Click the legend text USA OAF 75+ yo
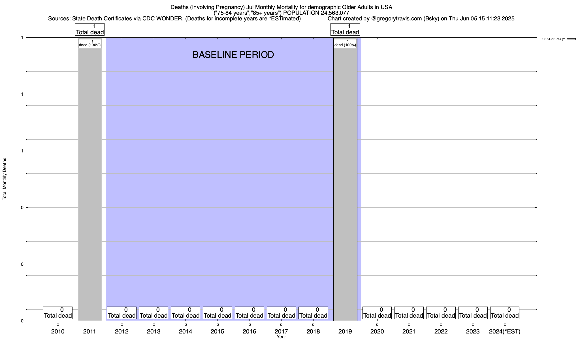The width and height of the screenshot is (580, 340). (x=554, y=39)
